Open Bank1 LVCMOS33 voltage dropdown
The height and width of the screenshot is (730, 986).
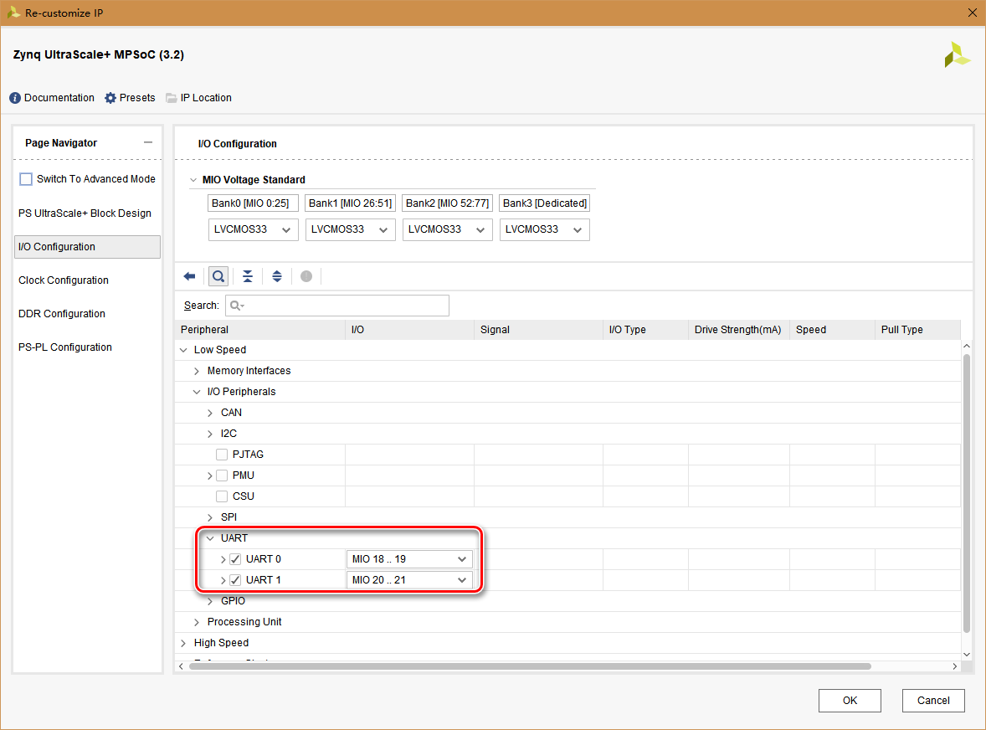(350, 229)
